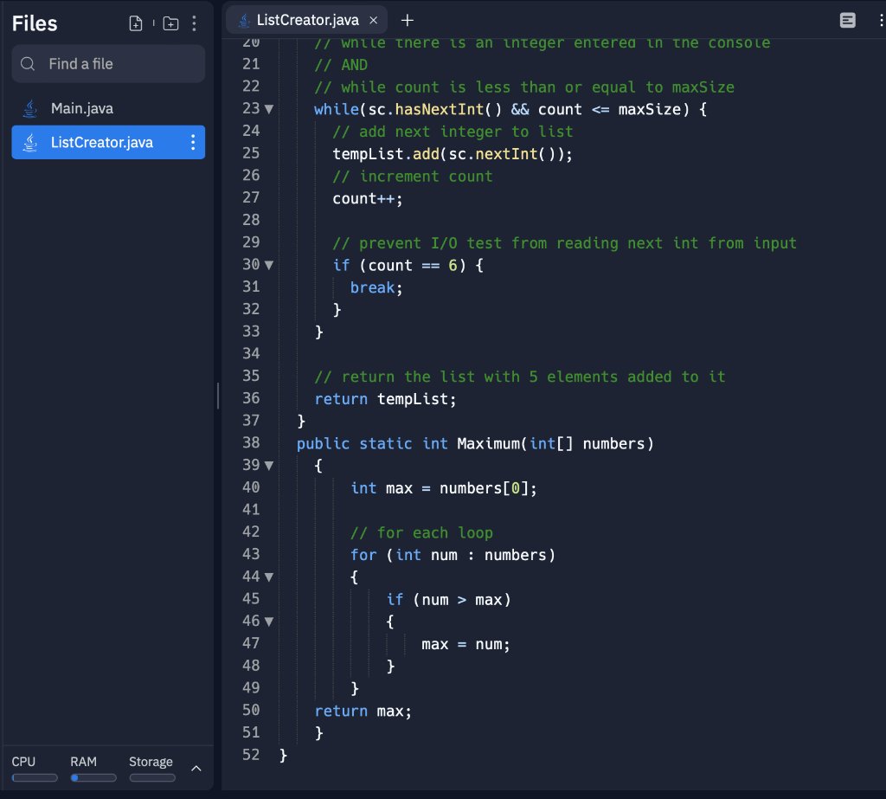Viewport: 886px width, 799px height.
Task: Click the '// AND' comment on line 21
Action: tap(341, 65)
